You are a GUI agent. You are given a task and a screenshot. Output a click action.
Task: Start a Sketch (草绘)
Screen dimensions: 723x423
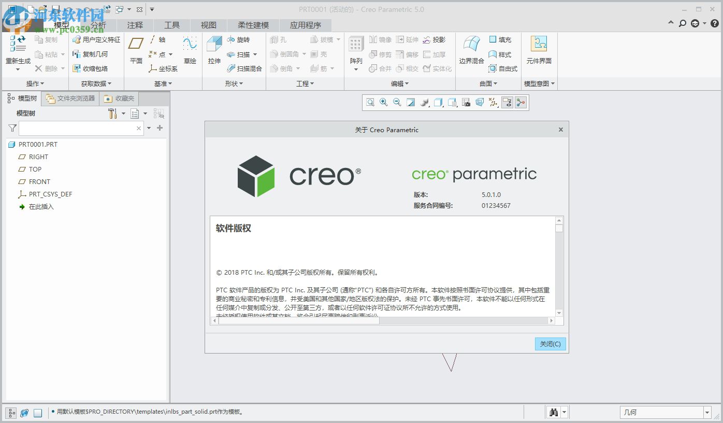point(190,50)
